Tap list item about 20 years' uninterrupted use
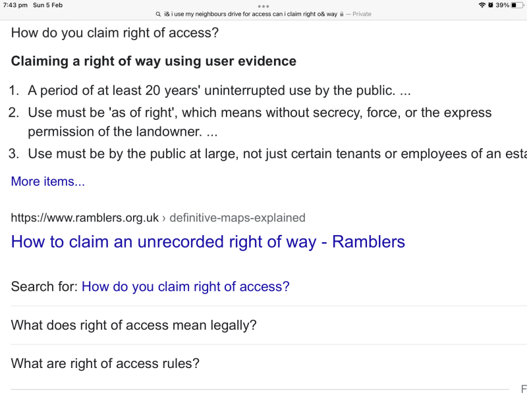Image resolution: width=527 pixels, height=395 pixels. [211, 91]
